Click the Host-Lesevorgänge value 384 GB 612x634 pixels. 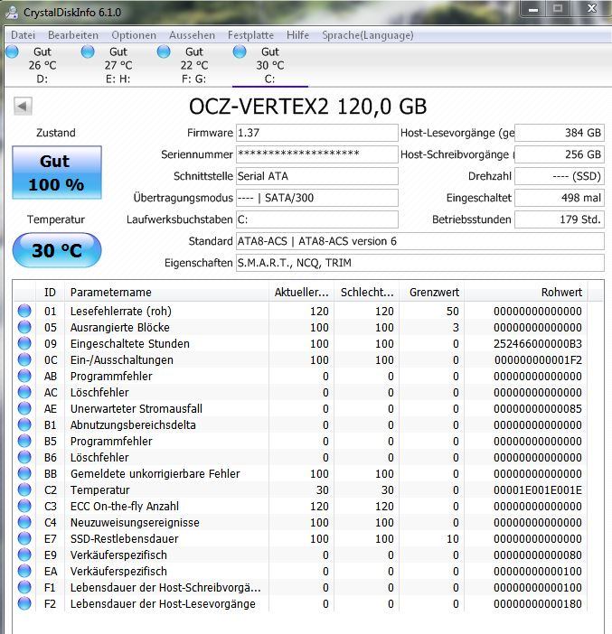tap(560, 133)
